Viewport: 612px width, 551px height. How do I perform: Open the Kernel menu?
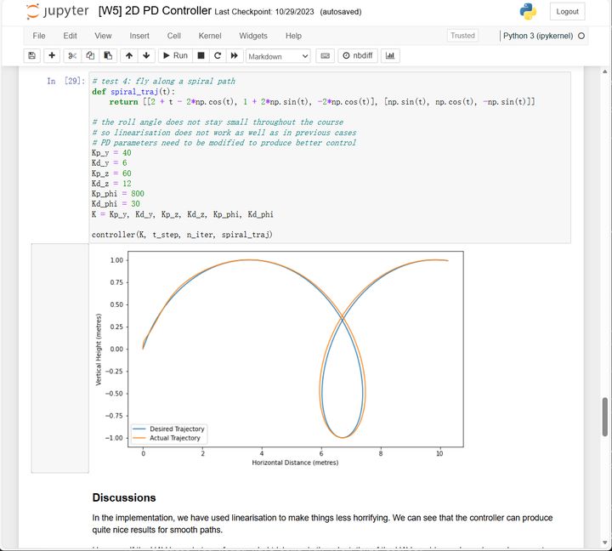[x=210, y=36]
